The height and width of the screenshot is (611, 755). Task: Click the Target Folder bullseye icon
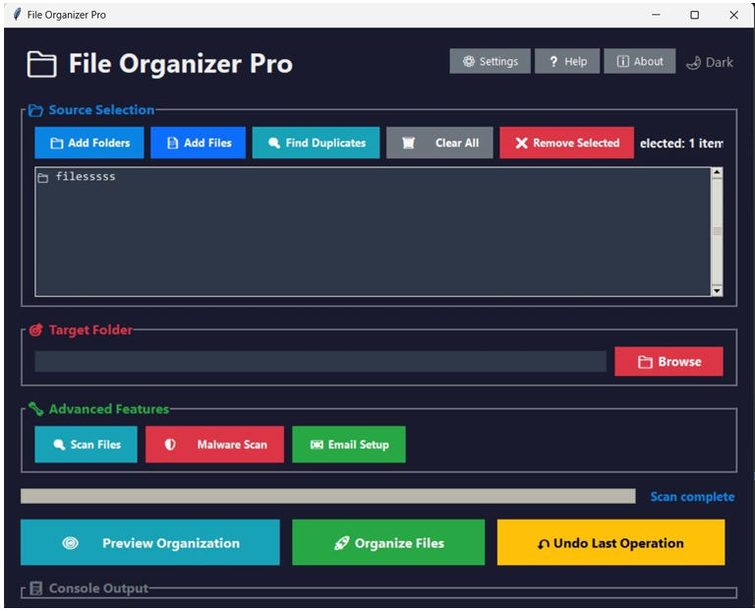point(35,330)
